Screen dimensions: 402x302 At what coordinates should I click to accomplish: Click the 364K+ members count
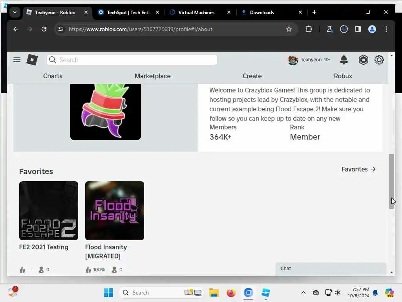tap(220, 137)
